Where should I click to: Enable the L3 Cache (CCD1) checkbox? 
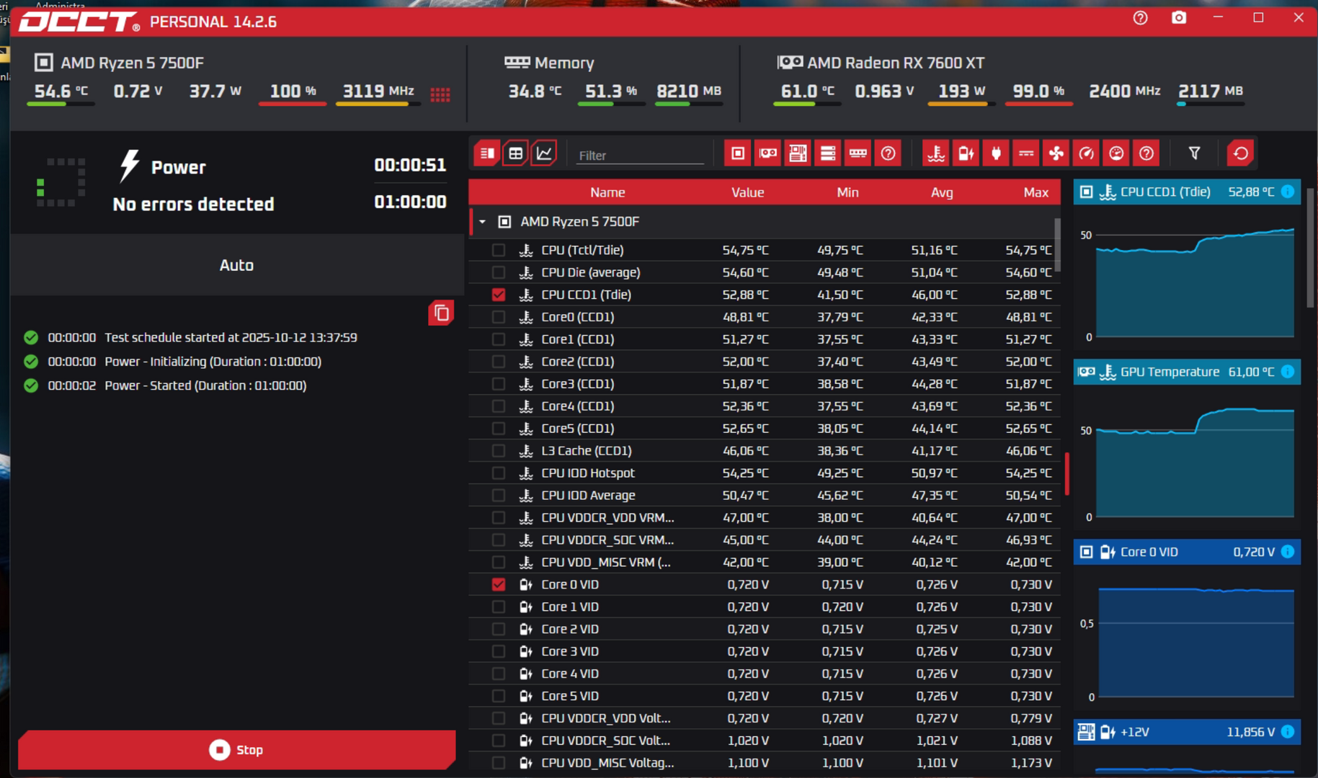(499, 451)
